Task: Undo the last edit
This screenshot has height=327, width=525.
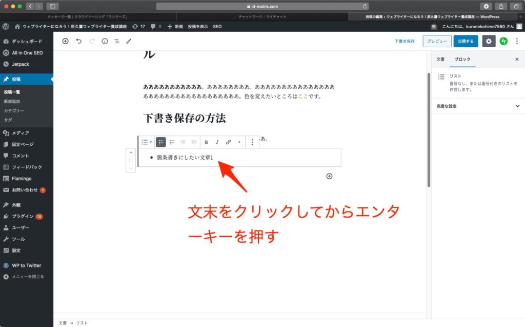Action: click(x=78, y=41)
